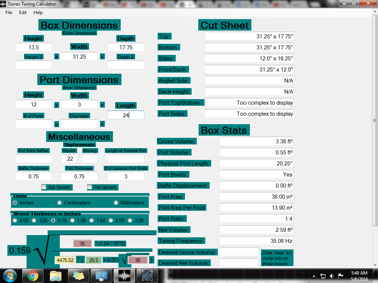The image size is (378, 283).
Task: Click the Baffle Thickness field
Action: pyautogui.click(x=34, y=176)
